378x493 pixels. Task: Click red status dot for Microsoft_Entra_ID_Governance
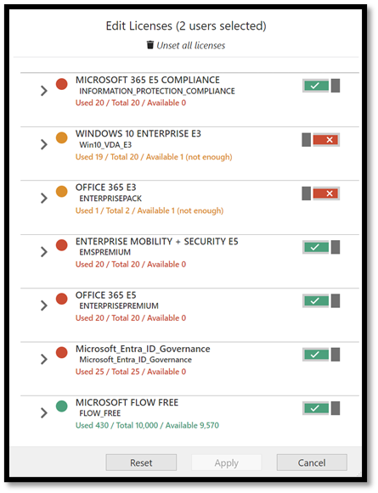point(62,353)
